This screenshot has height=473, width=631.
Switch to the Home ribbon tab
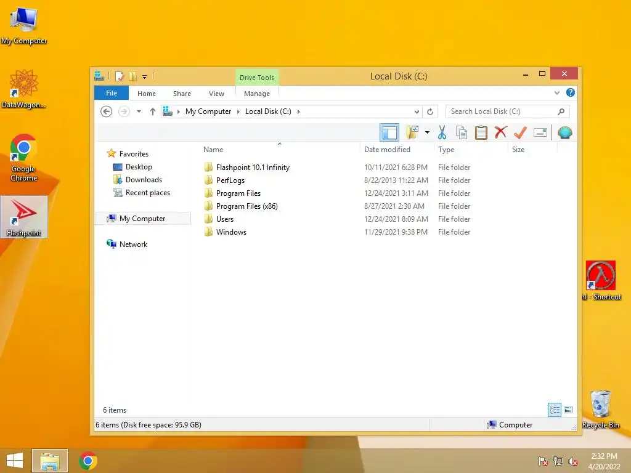[147, 94]
